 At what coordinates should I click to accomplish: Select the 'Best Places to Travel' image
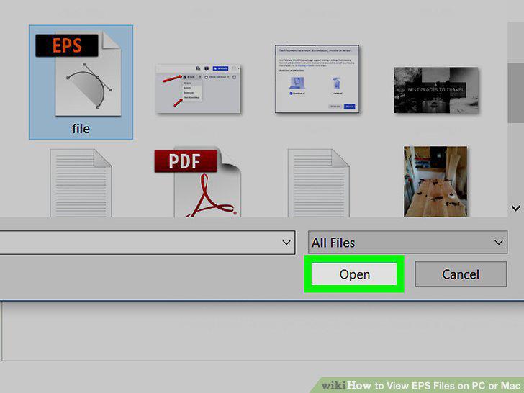coord(435,90)
